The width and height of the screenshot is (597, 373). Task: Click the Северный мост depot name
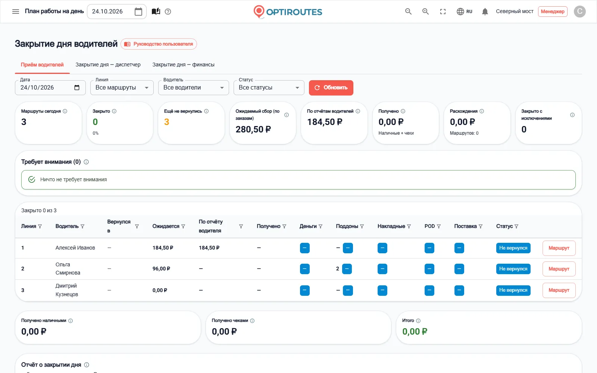[515, 12]
